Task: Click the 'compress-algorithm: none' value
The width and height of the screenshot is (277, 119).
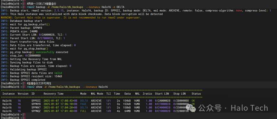Action: (x=224, y=11)
